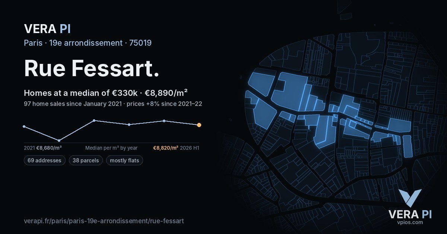This screenshot has width=447, height=234.
Task: Click 'Paris · 19e arrondissement · 75019' subtitle
Action: pos(88,43)
